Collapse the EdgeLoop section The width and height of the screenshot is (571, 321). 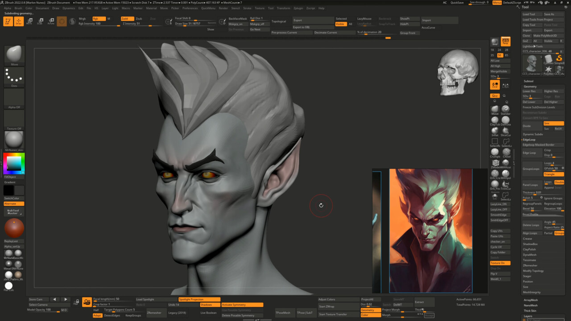point(529,140)
